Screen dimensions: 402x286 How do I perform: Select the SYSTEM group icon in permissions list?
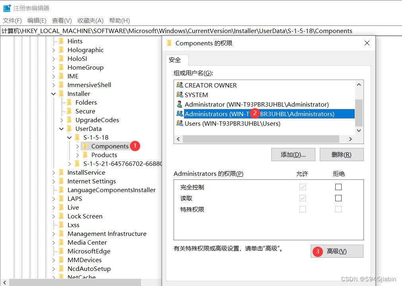(x=180, y=95)
